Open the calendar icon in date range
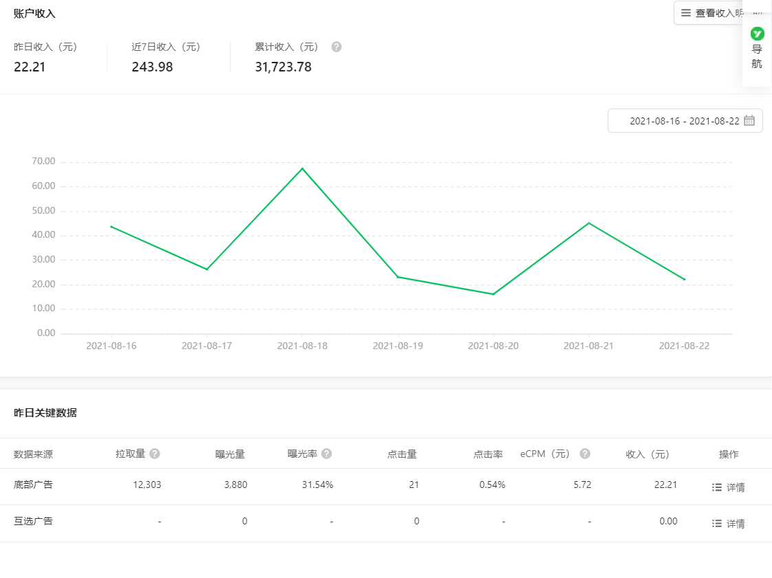The height and width of the screenshot is (578, 772). 749,120
